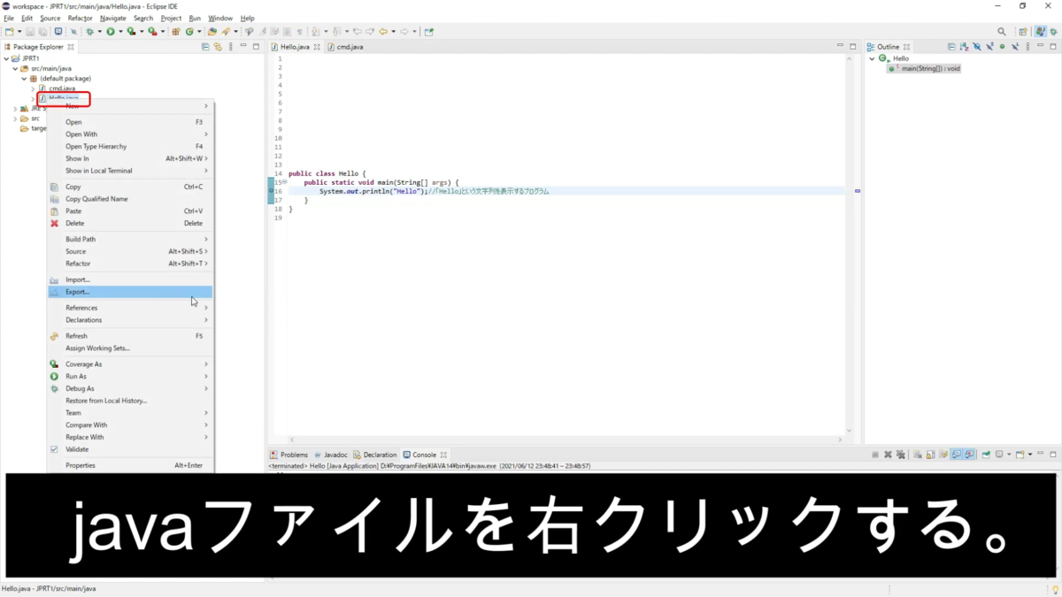Select Export... from the context menu
This screenshot has height=597, width=1062.
point(78,291)
